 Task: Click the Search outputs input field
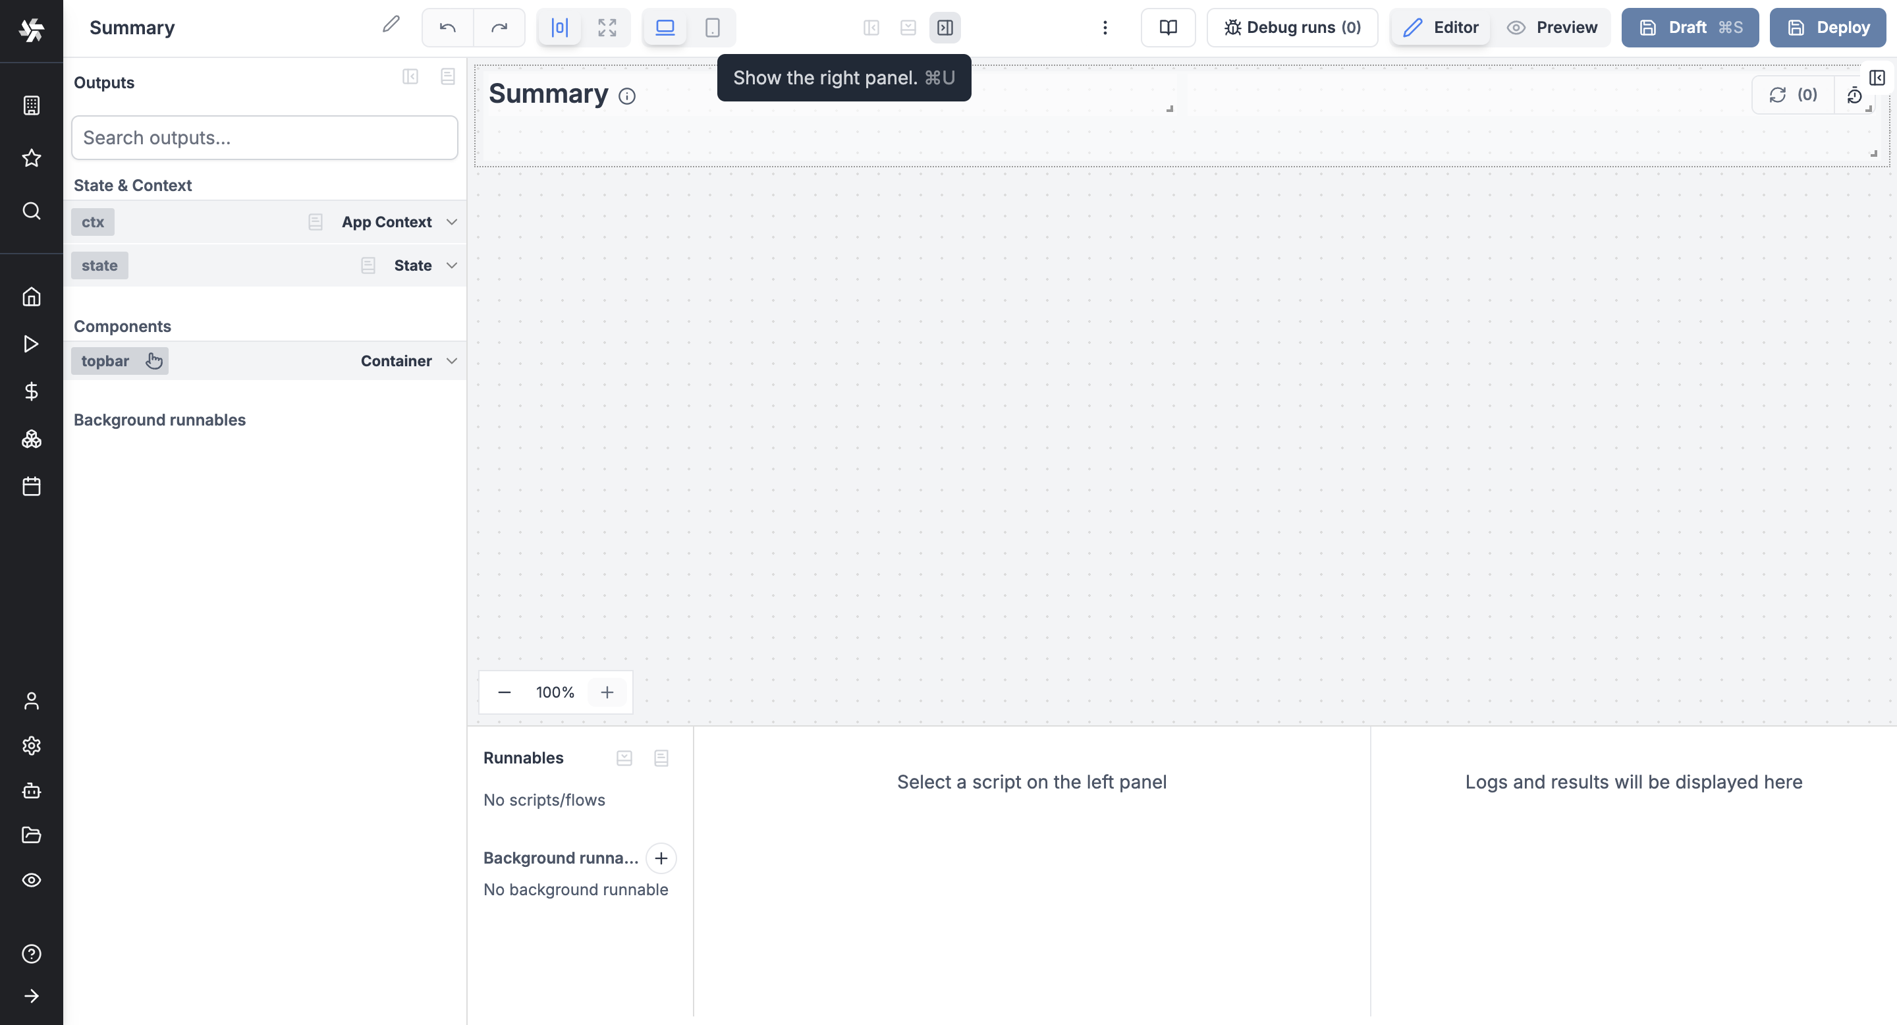[x=265, y=136]
